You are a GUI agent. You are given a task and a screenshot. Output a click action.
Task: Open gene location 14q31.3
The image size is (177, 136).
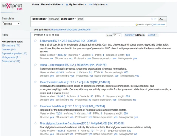[61, 96]
